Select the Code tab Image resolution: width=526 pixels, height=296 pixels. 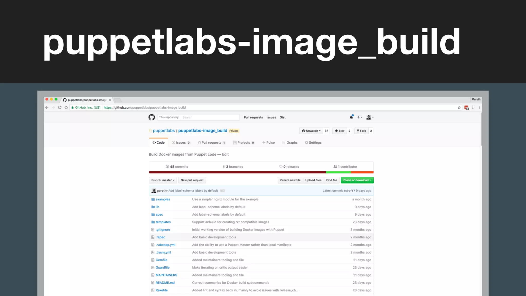coord(158,143)
